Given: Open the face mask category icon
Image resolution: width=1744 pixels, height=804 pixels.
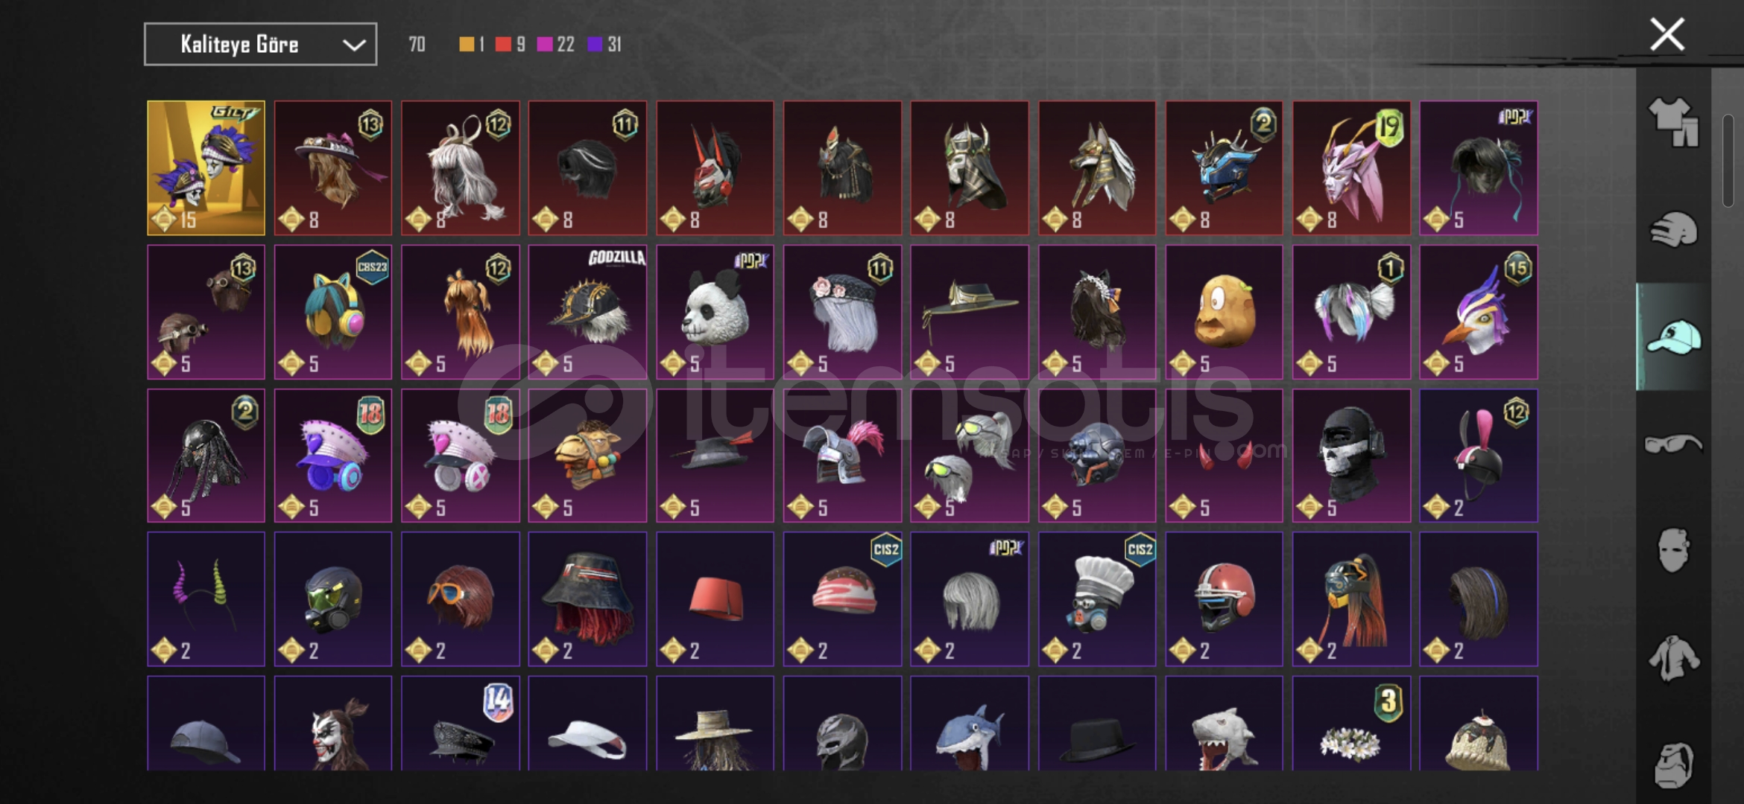Looking at the screenshot, I should 1673,551.
